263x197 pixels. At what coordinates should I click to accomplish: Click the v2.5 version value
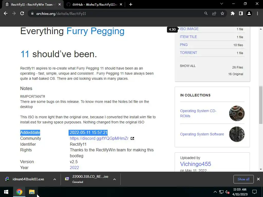pyautogui.click(x=74, y=162)
